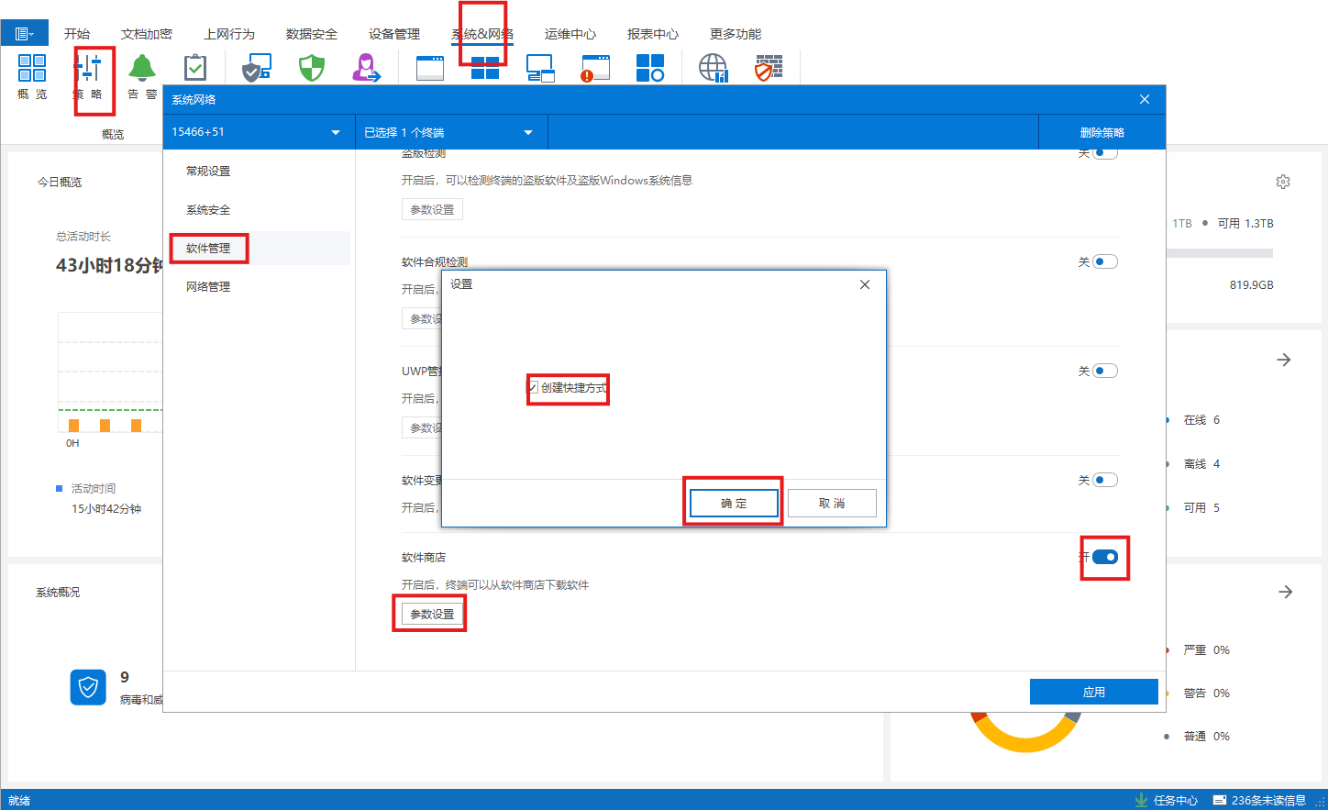This screenshot has height=810, width=1328.
Task: Click the 应用 apply button
Action: click(1093, 693)
